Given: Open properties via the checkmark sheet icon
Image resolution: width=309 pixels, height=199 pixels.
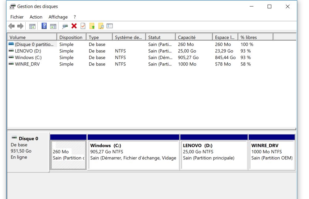Looking at the screenshot, I should [x=83, y=26].
